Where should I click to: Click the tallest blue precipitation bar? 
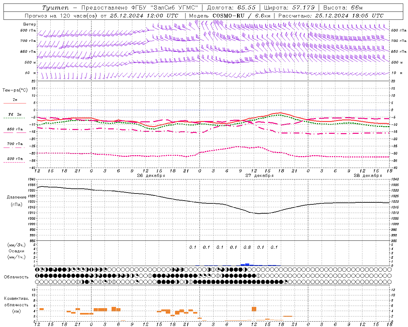(x=247, y=265)
